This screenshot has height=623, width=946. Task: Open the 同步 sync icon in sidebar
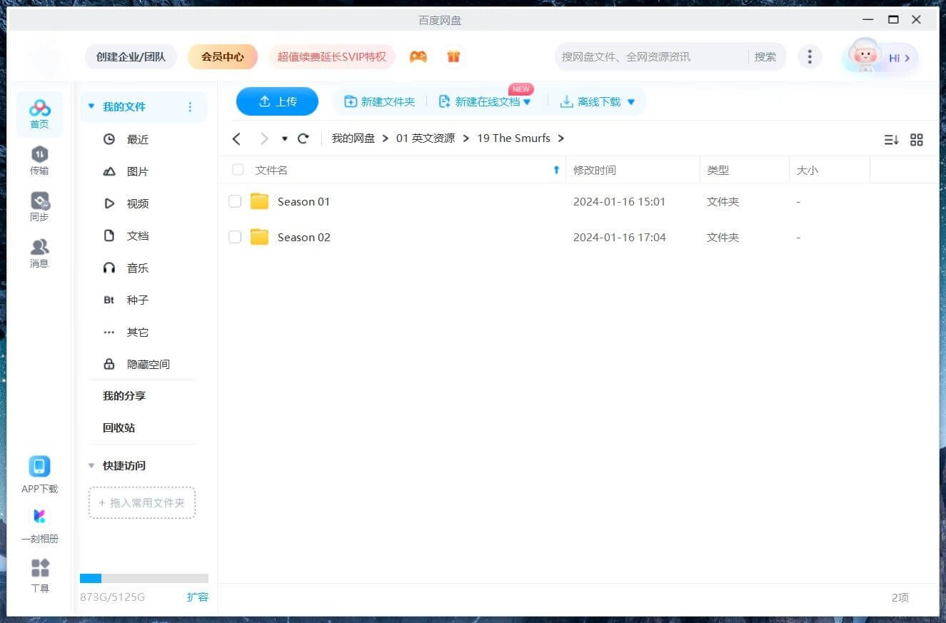(39, 201)
